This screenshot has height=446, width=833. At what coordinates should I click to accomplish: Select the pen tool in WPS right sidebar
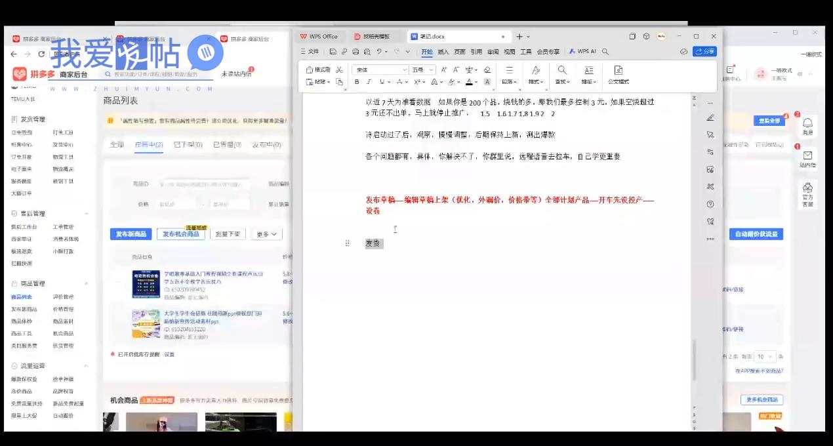(x=710, y=117)
